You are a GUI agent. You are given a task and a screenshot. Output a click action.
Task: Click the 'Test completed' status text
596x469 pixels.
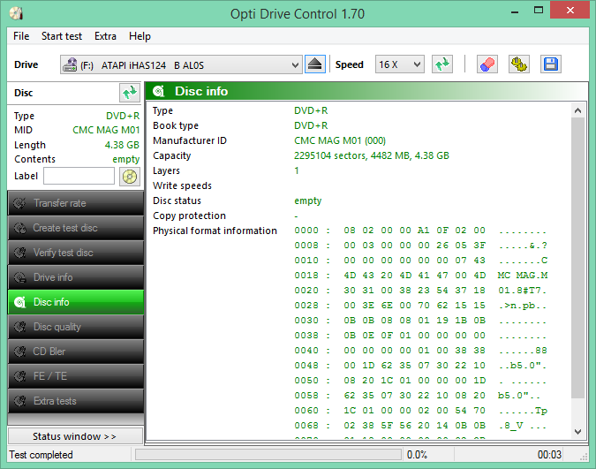click(41, 455)
